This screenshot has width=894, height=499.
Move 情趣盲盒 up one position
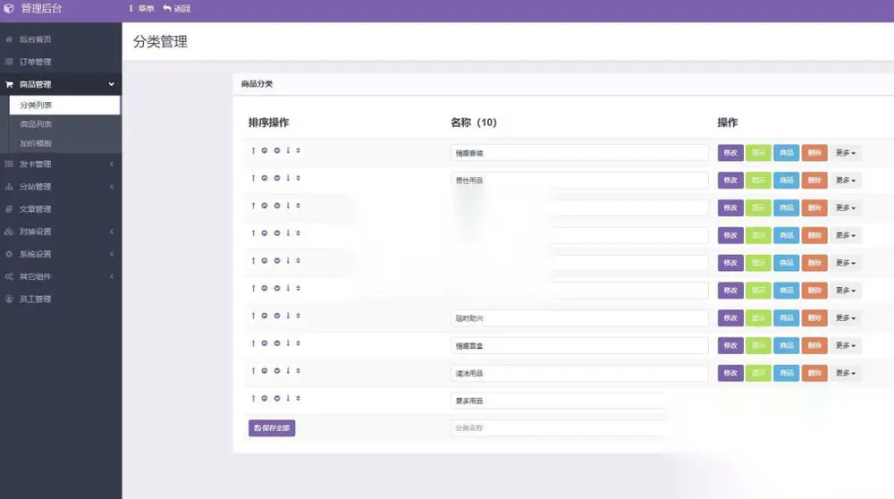coord(265,343)
